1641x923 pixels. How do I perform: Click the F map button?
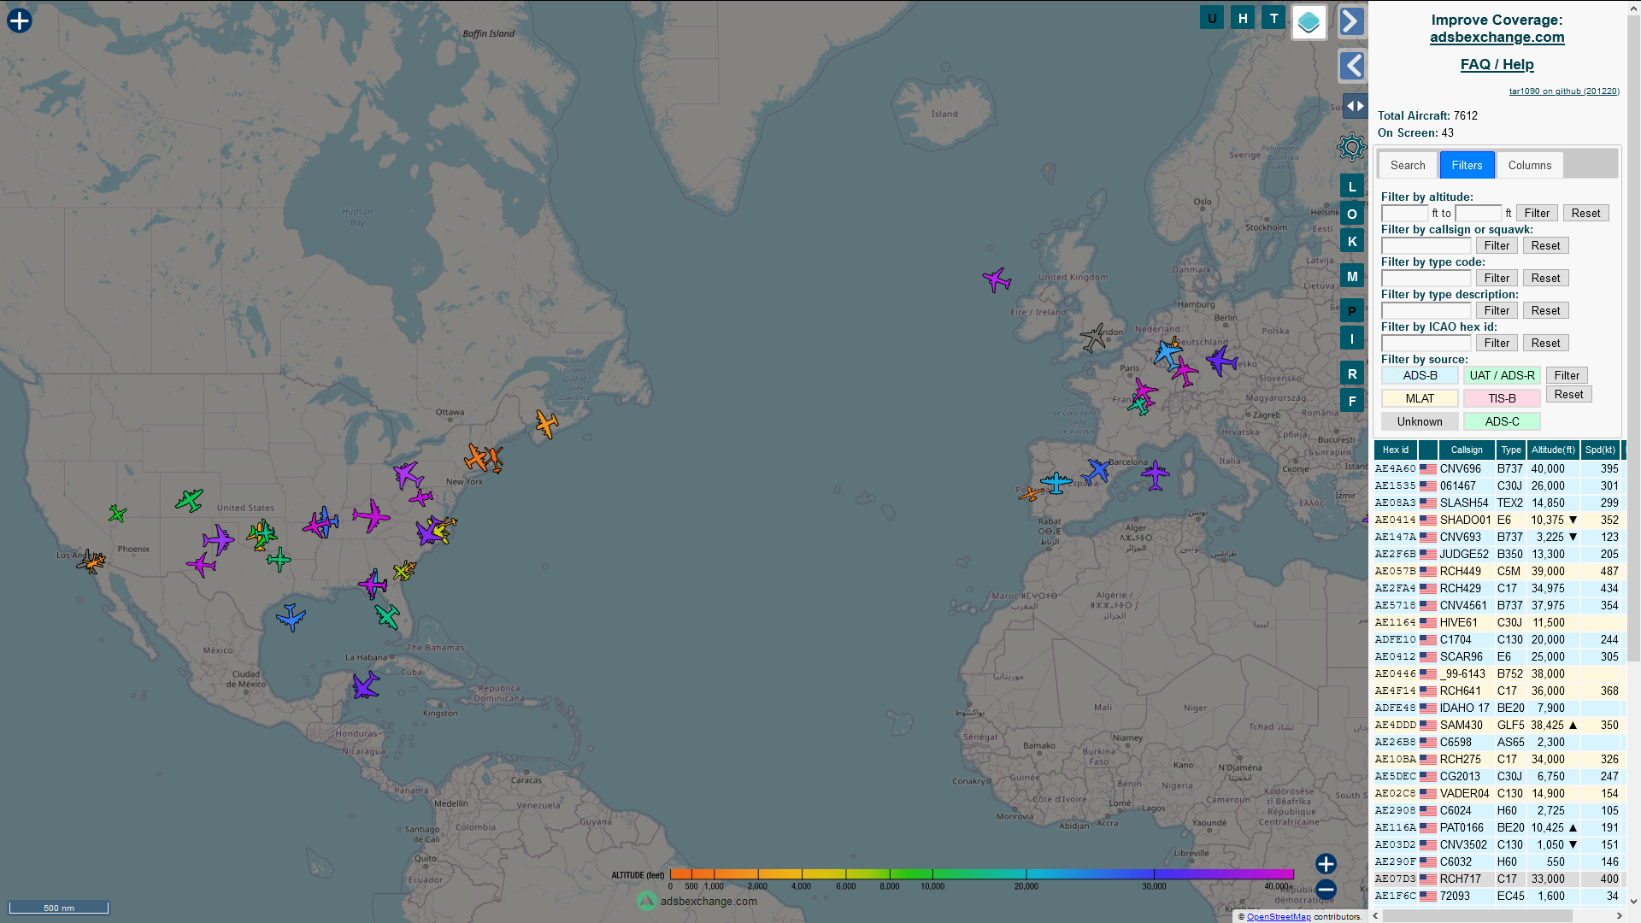pos(1352,401)
